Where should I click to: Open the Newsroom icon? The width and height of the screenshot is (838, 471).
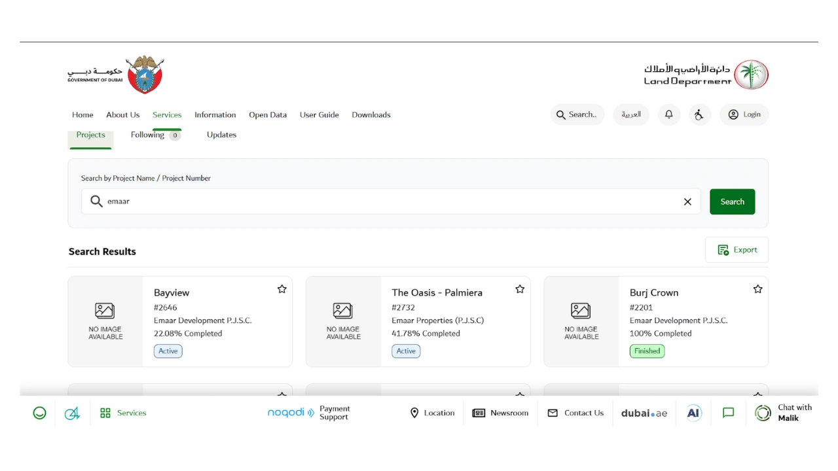pos(480,413)
